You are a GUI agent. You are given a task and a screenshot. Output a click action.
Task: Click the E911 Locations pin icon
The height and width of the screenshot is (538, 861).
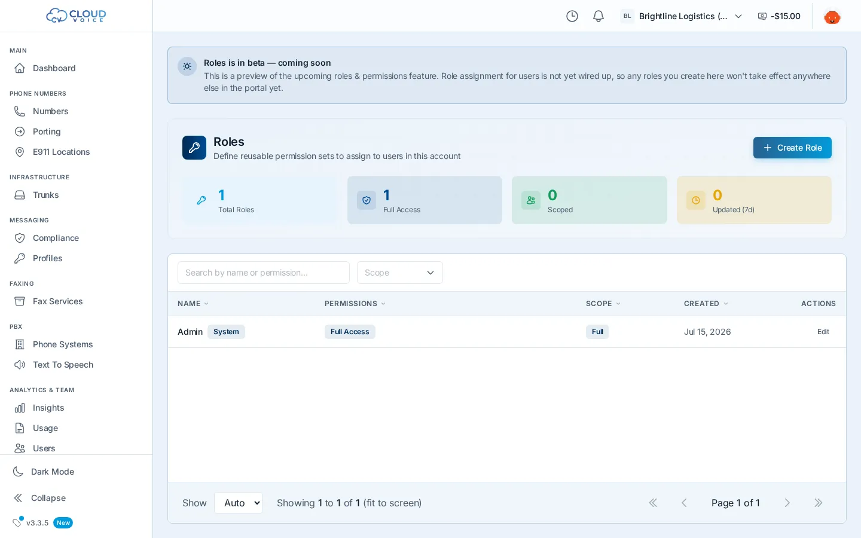(x=20, y=152)
